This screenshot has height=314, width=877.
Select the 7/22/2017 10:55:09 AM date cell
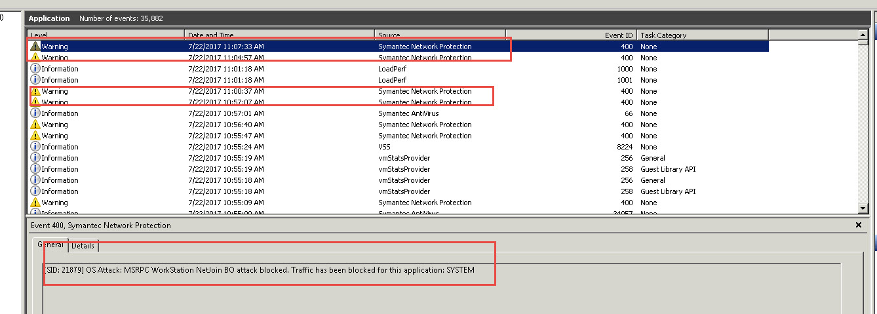click(x=226, y=203)
